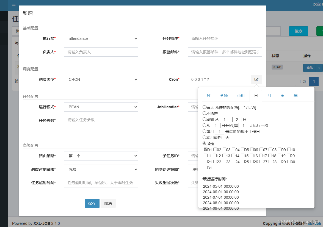The height and width of the screenshot is (227, 323).
Task: Click the 任务描述 input field
Action: point(225,38)
